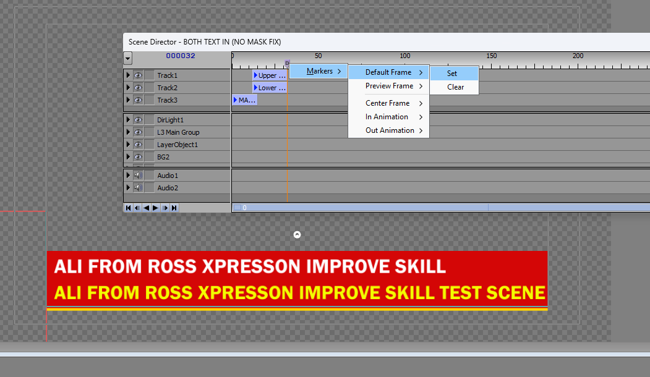650x377 pixels.
Task: Open the Preview Frame submenu
Action: pos(389,86)
